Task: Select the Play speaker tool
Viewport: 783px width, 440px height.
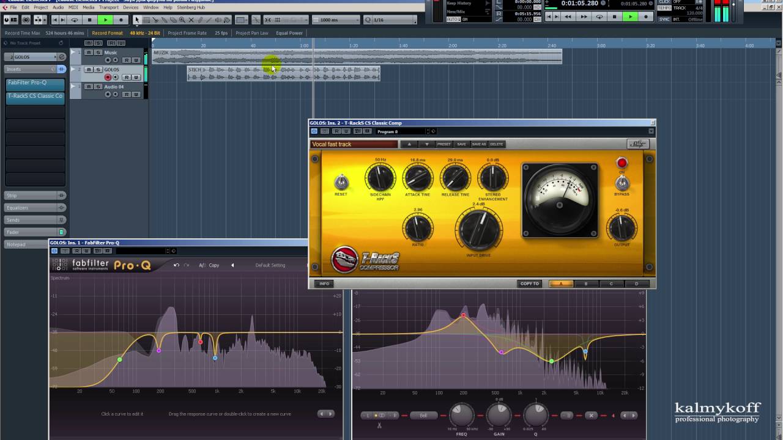Action: pos(218,20)
